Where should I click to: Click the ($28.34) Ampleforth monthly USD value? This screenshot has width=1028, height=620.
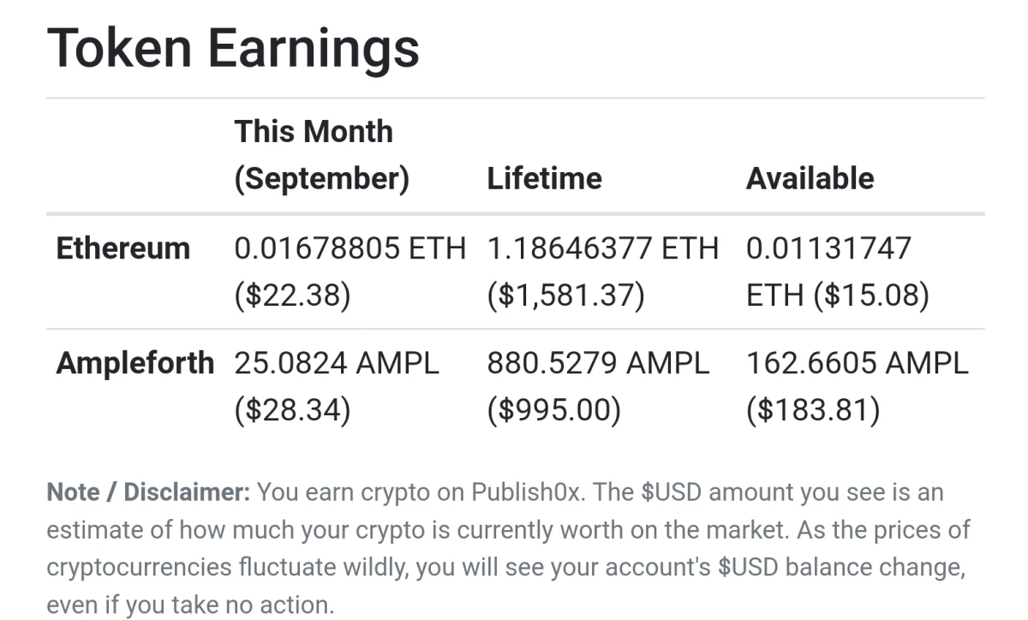(292, 411)
